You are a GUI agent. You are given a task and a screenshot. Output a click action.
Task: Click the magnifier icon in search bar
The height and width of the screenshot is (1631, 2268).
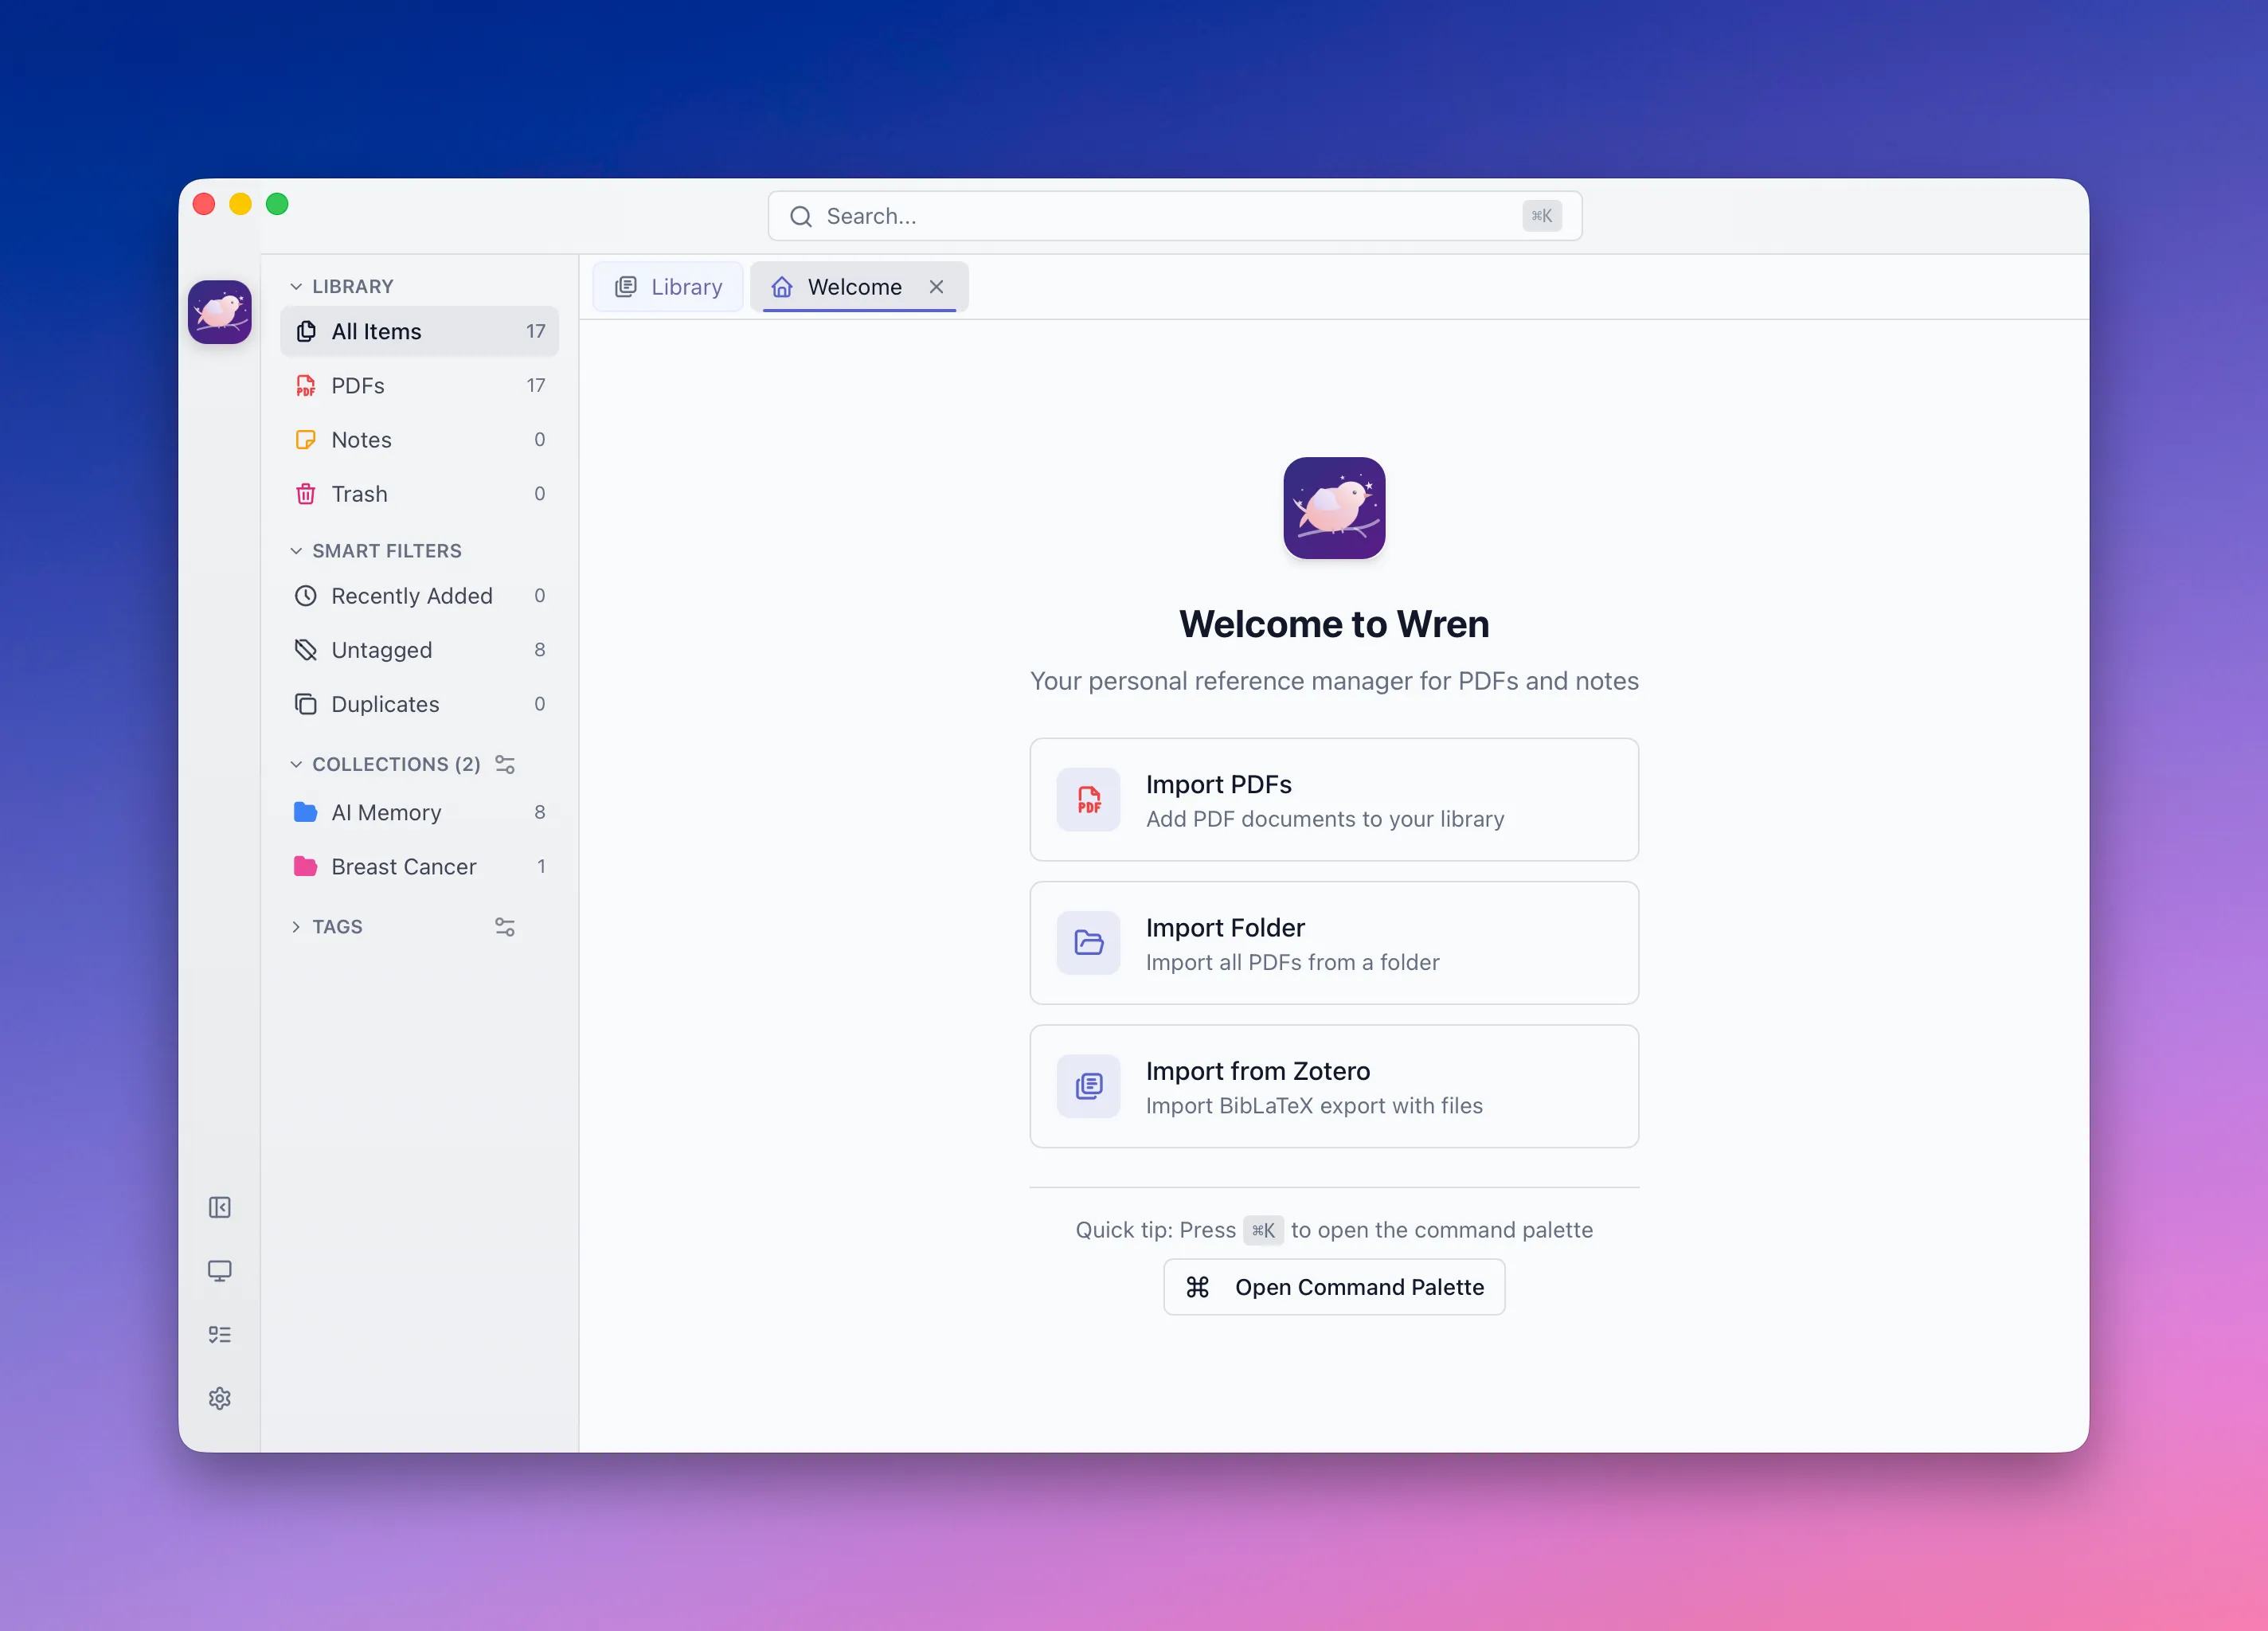point(801,216)
